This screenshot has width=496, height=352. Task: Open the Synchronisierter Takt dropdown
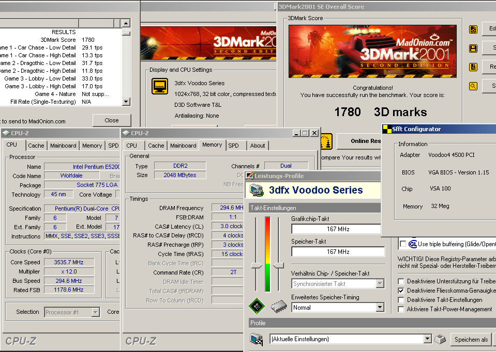point(380,283)
